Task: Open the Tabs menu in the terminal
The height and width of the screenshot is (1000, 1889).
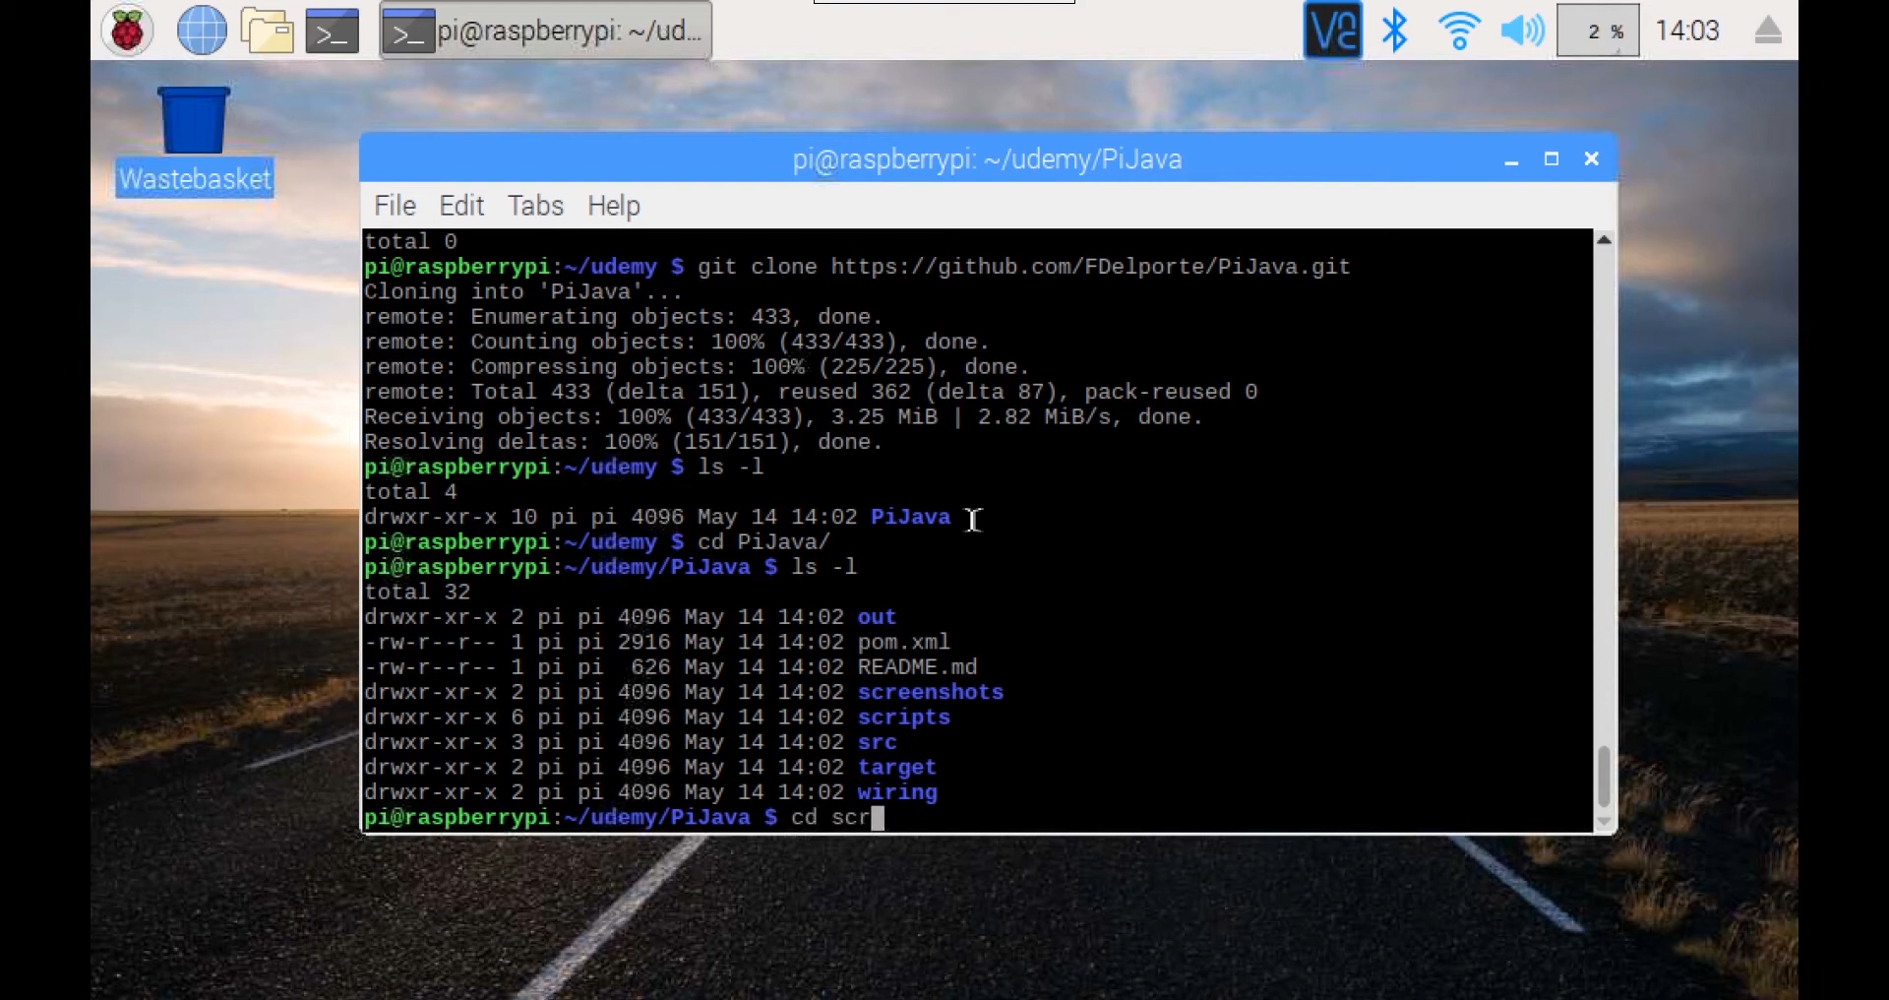Action: coord(534,206)
